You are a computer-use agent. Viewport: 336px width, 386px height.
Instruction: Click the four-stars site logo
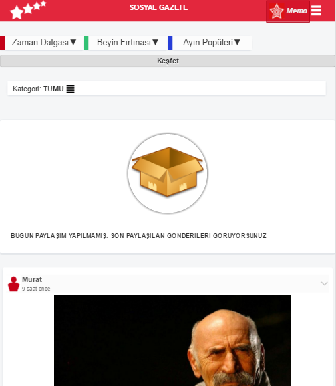click(x=27, y=10)
